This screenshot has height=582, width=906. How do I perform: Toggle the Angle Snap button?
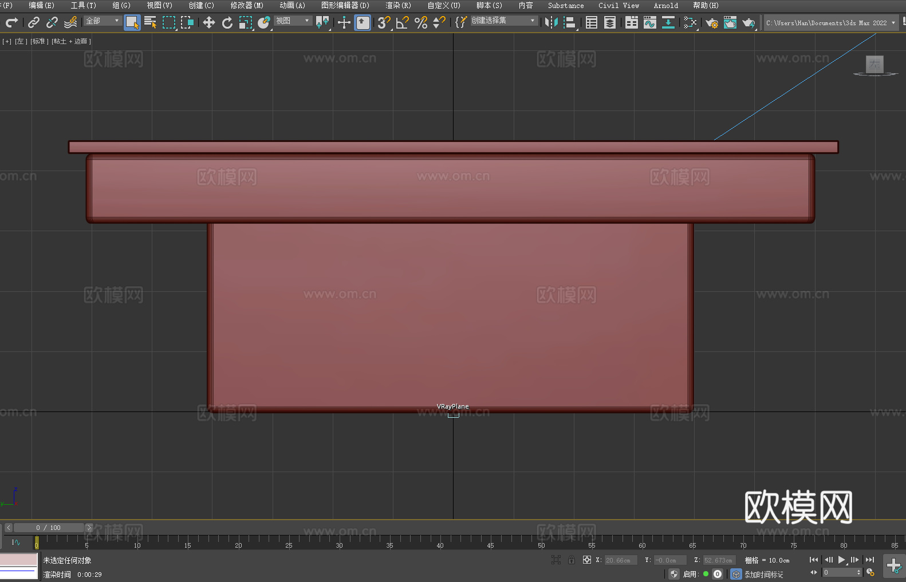(403, 22)
